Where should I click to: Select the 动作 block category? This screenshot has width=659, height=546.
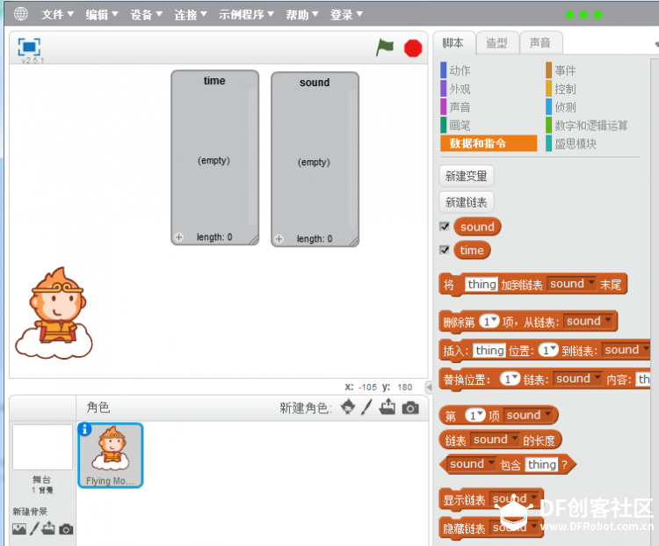pyautogui.click(x=455, y=70)
